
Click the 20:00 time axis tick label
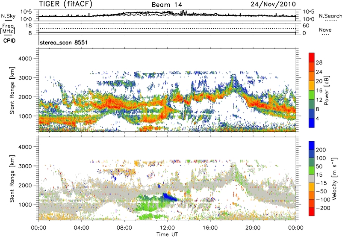(x=253, y=228)
